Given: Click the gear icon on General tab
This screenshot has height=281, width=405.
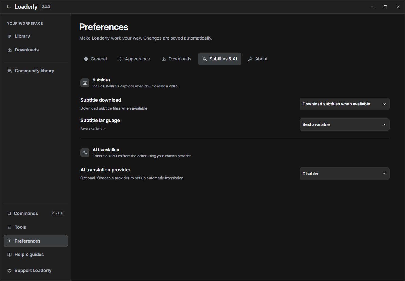Looking at the screenshot, I should pos(86,59).
